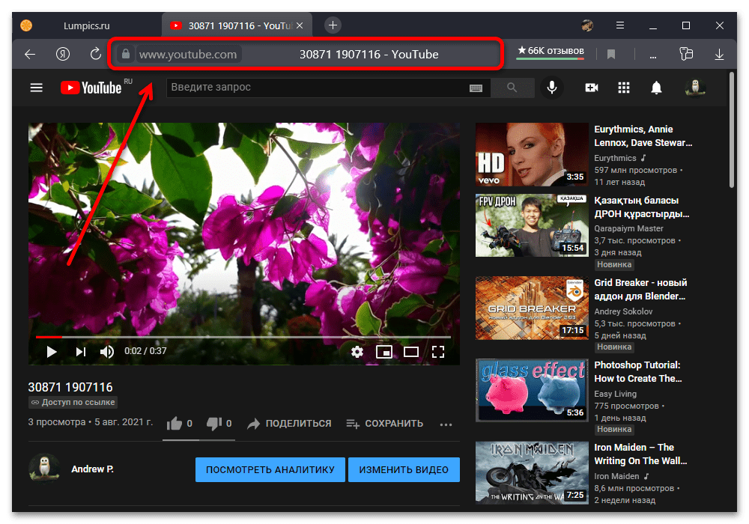Open the user avatar account menu
This screenshot has height=524, width=749.
point(695,88)
